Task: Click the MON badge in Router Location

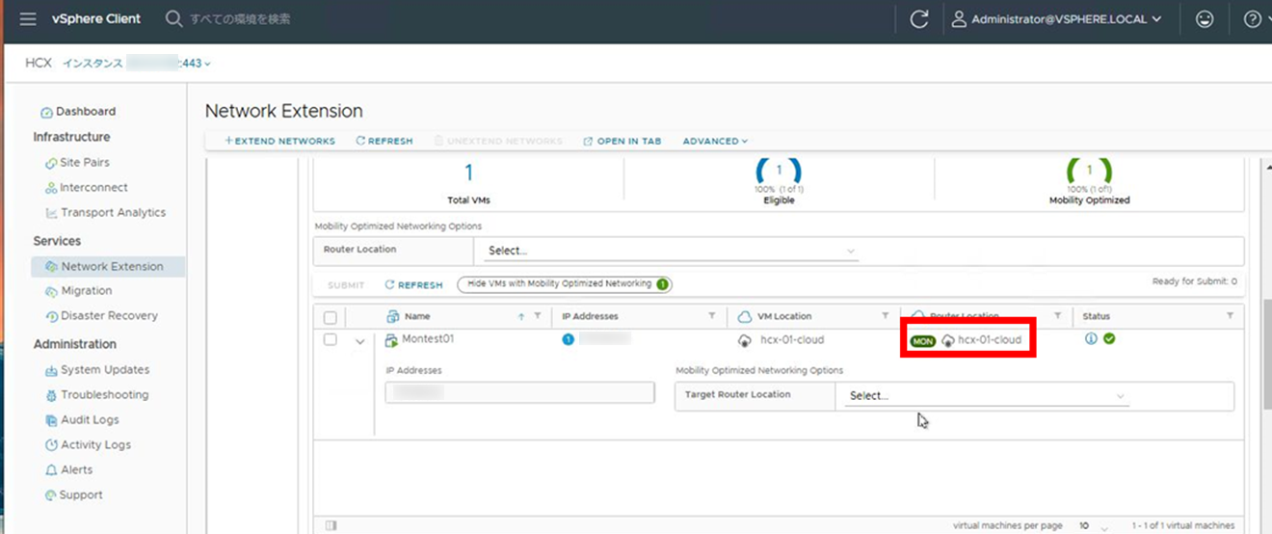Action: tap(922, 341)
